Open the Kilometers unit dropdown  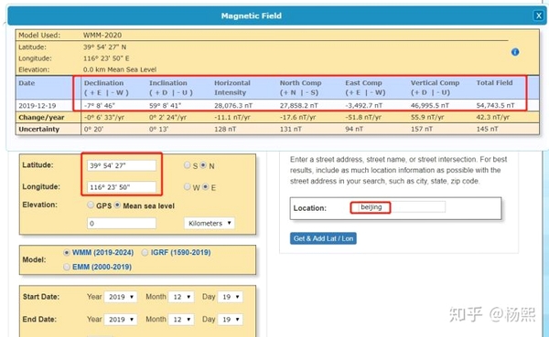coord(210,223)
